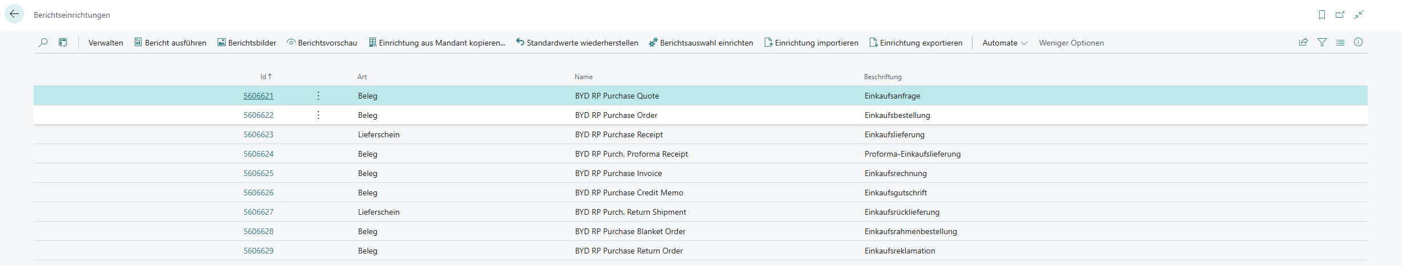This screenshot has height=266, width=1402.
Task: Run Bericht ausführen action
Action: coord(170,43)
